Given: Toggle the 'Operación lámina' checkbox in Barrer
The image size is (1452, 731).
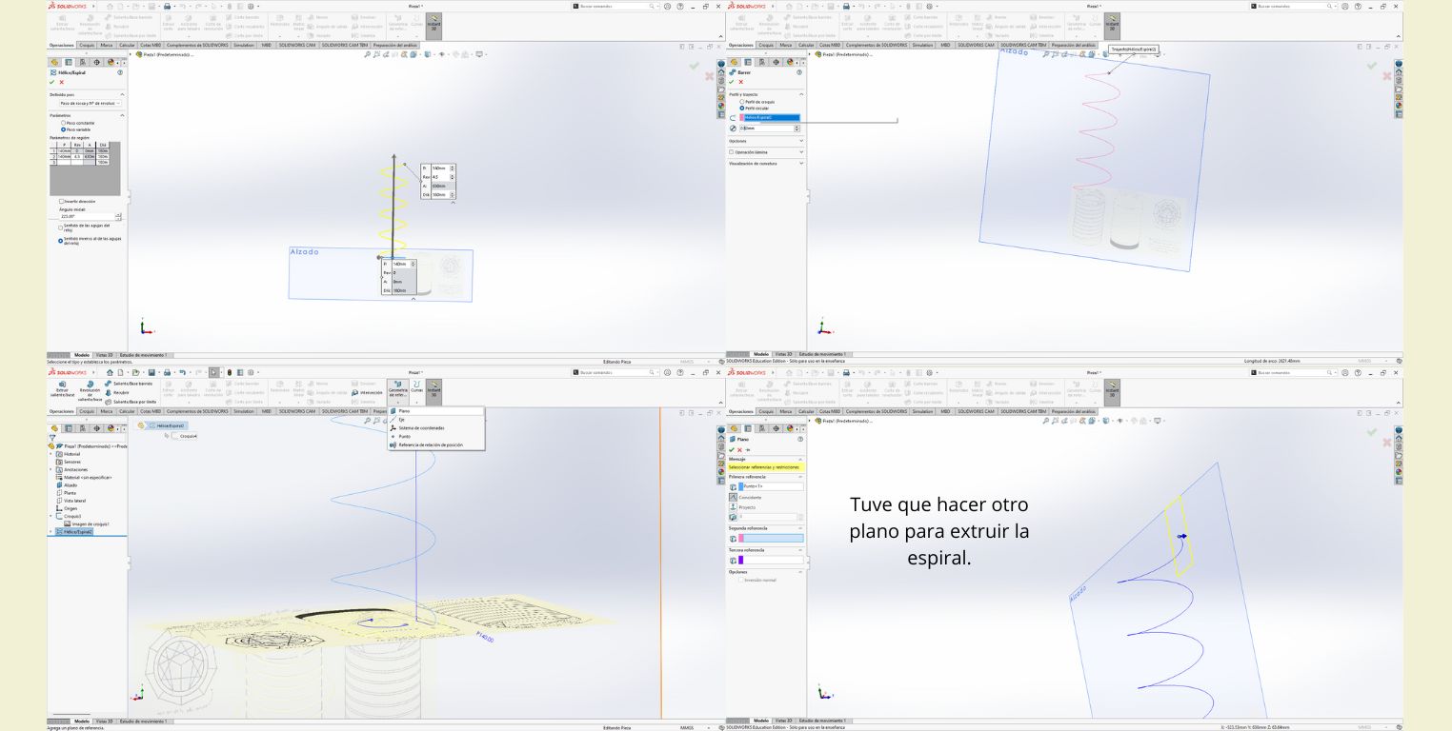Looking at the screenshot, I should click(x=731, y=152).
